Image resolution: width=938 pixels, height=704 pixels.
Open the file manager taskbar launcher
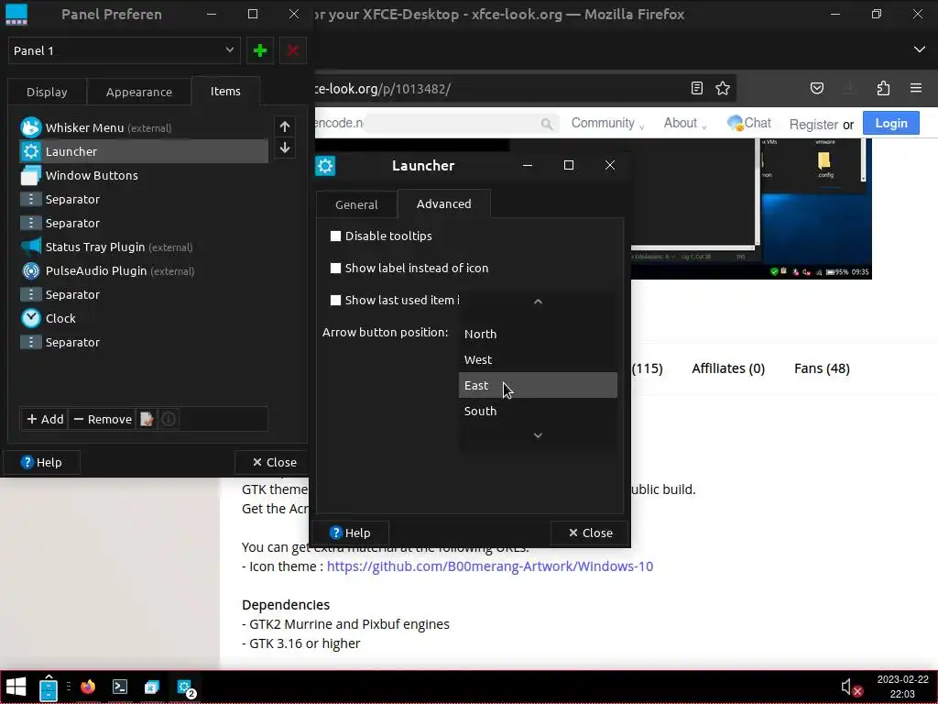(49, 687)
